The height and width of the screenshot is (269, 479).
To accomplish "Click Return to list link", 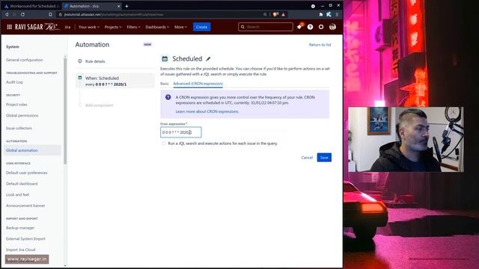I will (x=320, y=45).
